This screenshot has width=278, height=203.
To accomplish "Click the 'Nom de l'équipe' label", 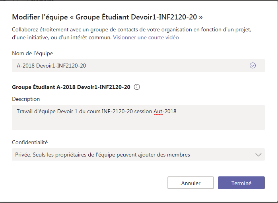I will [x=32, y=53].
